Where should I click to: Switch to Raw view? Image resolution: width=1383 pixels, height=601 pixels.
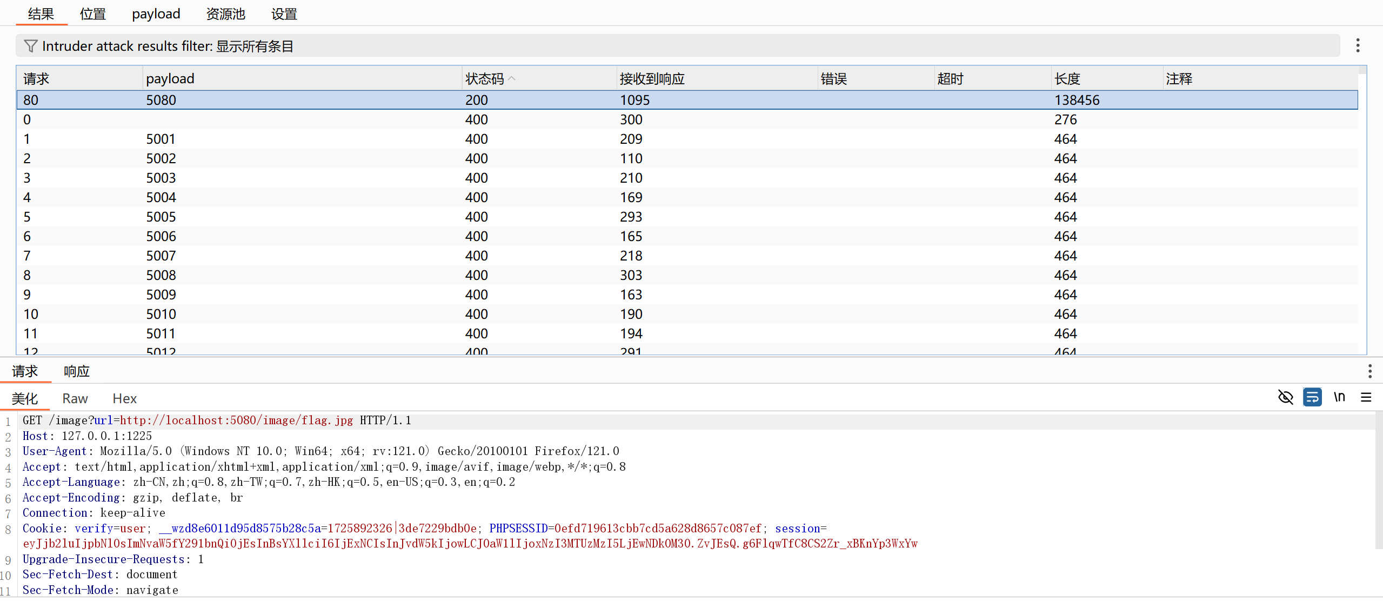click(x=75, y=399)
